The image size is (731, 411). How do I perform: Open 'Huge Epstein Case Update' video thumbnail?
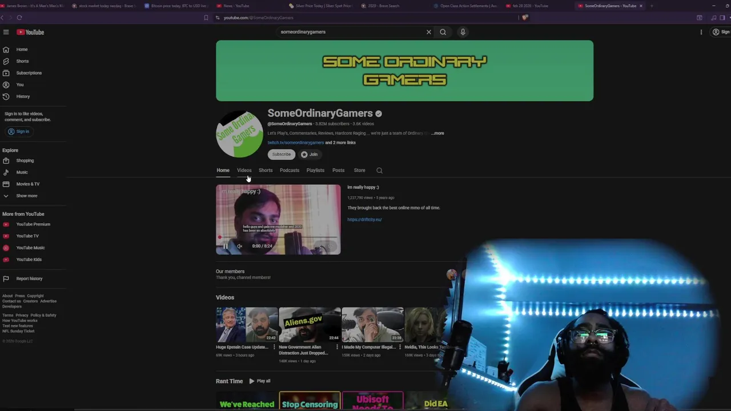pyautogui.click(x=247, y=325)
